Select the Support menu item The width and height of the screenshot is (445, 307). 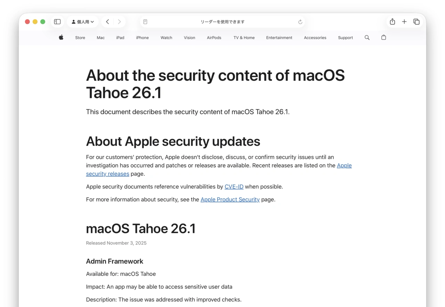coord(345,38)
